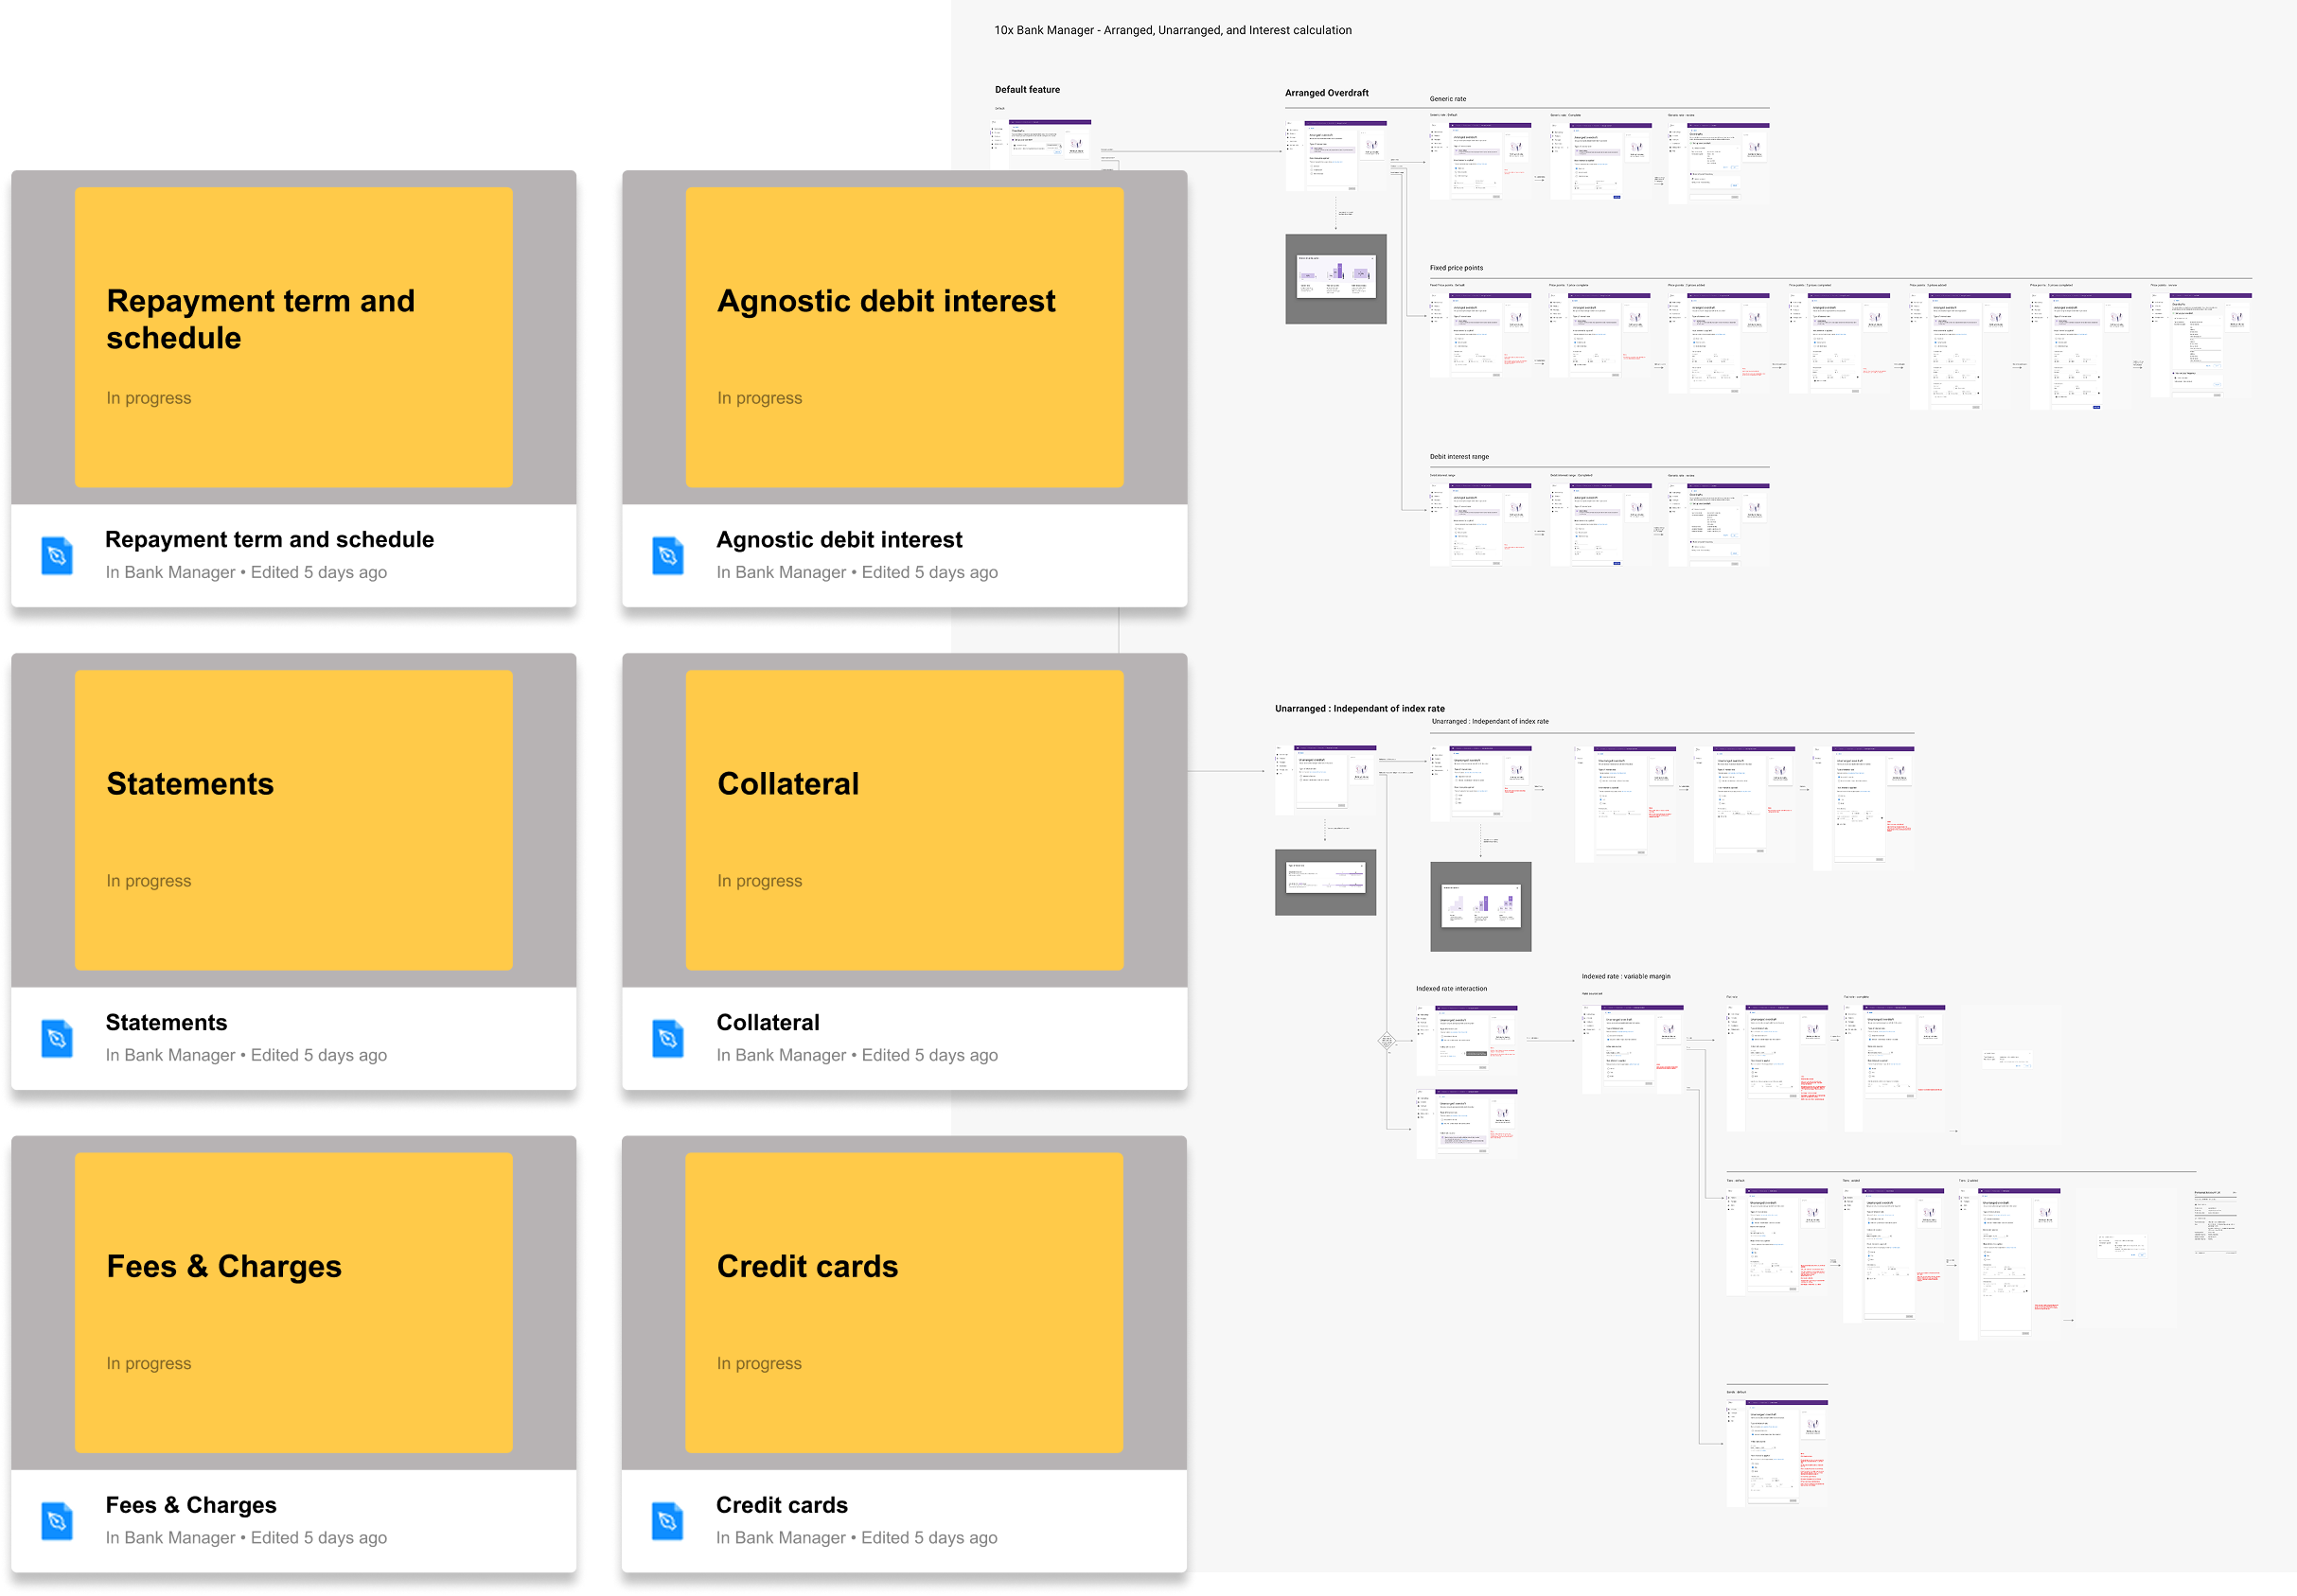
Task: Click the Credit cards file title
Action: click(x=782, y=1505)
